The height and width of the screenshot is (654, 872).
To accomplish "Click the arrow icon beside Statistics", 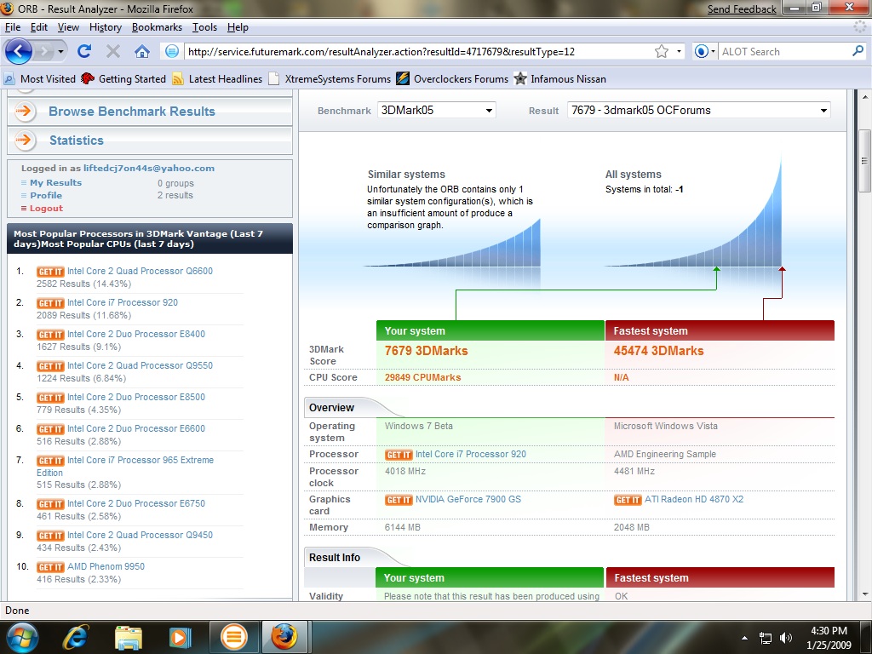I will pyautogui.click(x=24, y=141).
